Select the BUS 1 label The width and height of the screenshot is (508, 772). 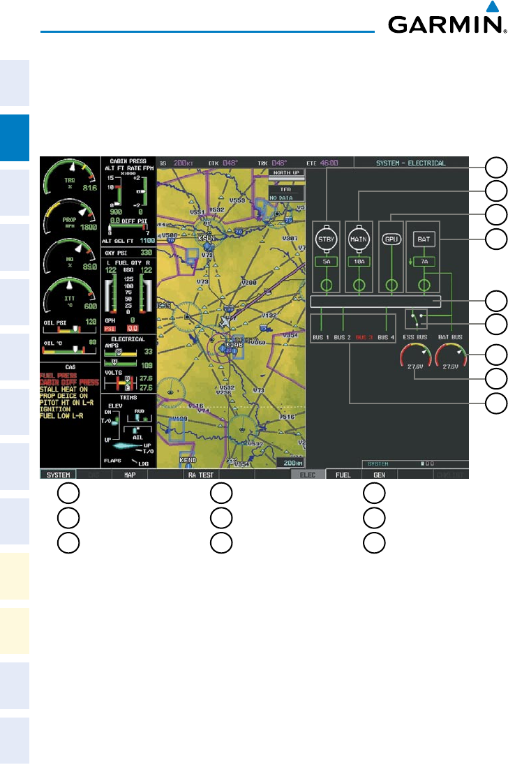click(x=320, y=337)
